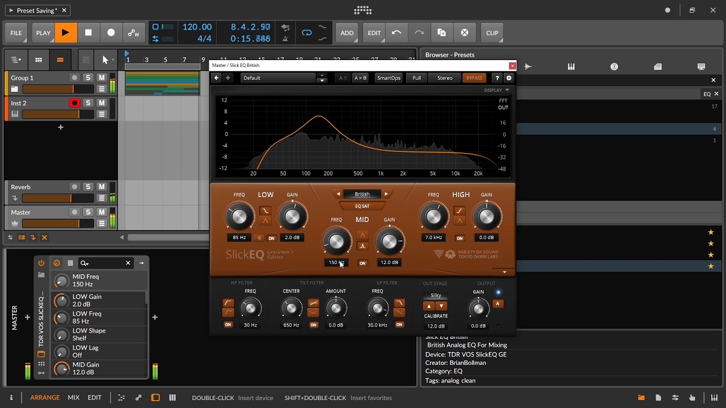Image resolution: width=726 pixels, height=408 pixels.
Task: Click the delete X icon in top toolbar
Action: pos(465,33)
